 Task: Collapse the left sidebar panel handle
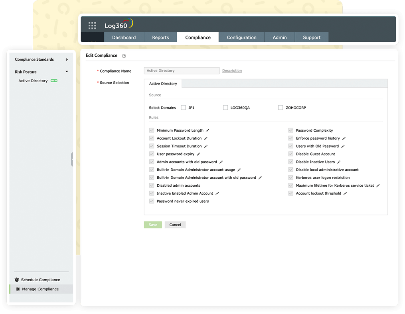pyautogui.click(x=72, y=159)
